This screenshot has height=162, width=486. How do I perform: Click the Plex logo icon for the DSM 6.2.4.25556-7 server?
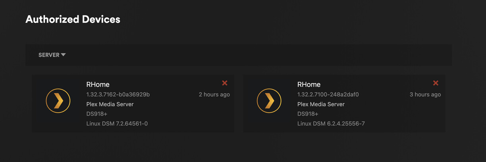click(269, 101)
